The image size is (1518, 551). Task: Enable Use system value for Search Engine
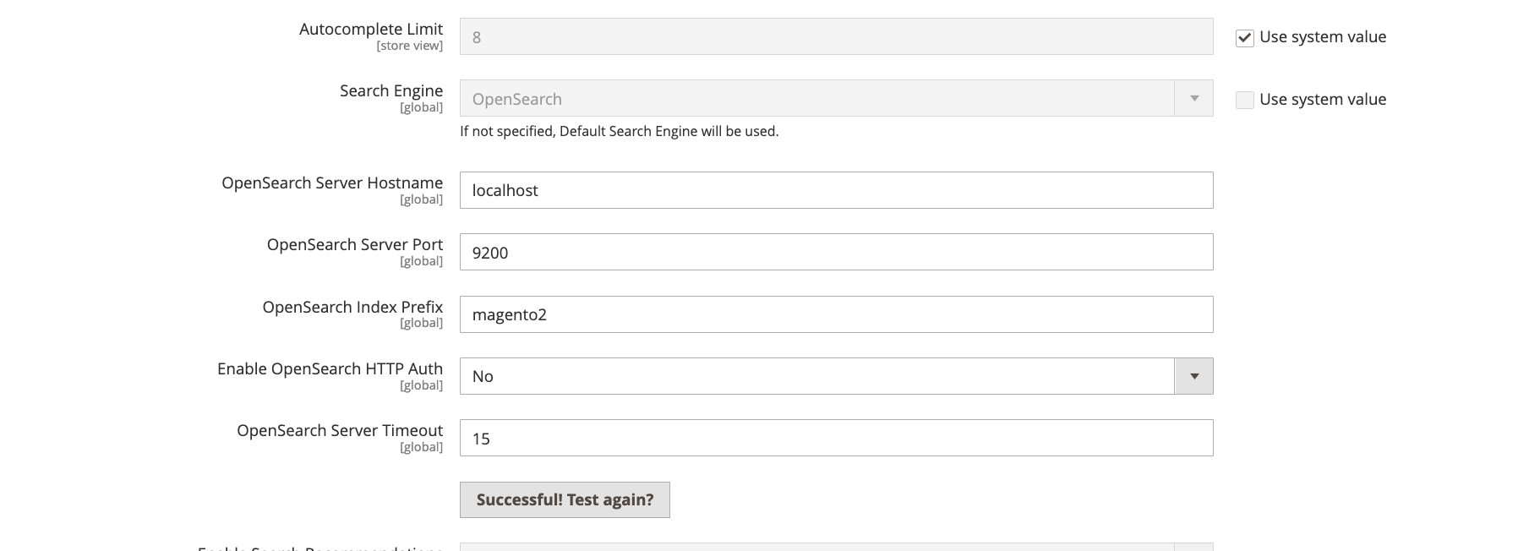point(1244,100)
